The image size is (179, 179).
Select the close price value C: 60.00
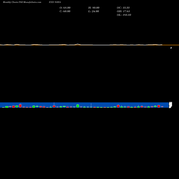tap(65, 11)
